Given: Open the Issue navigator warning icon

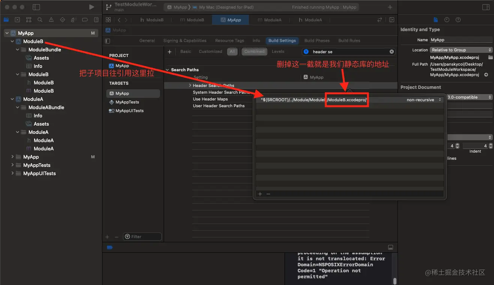Looking at the screenshot, I should coord(51,19).
